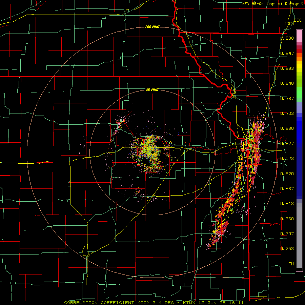305x305 pixels.
Task: Click the 0.253 color scale value
Action: (287, 249)
